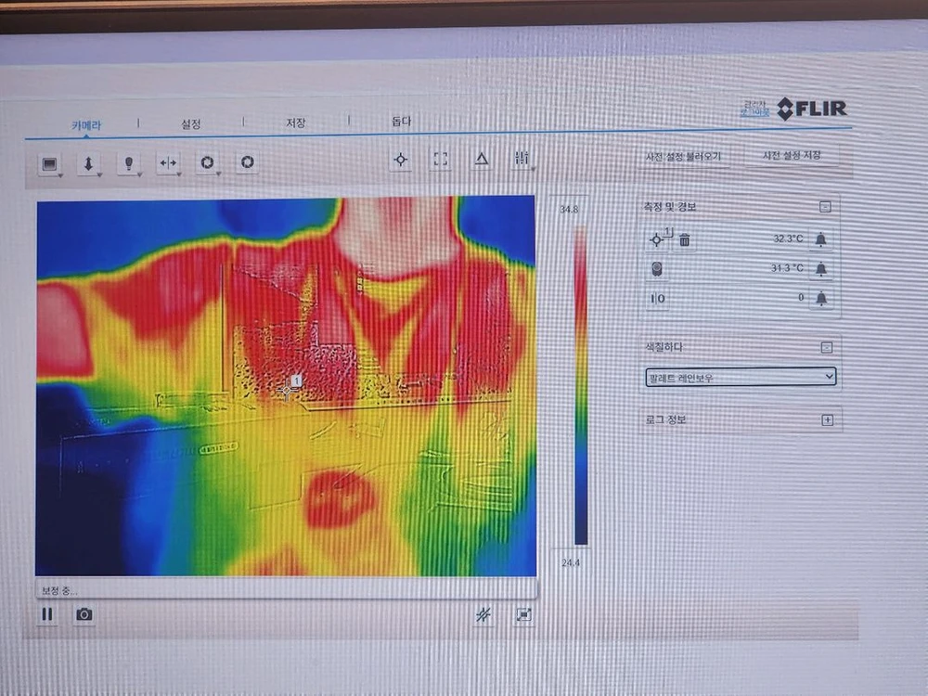
Task: Click the 사전 설정 저장 button
Action: (x=792, y=156)
